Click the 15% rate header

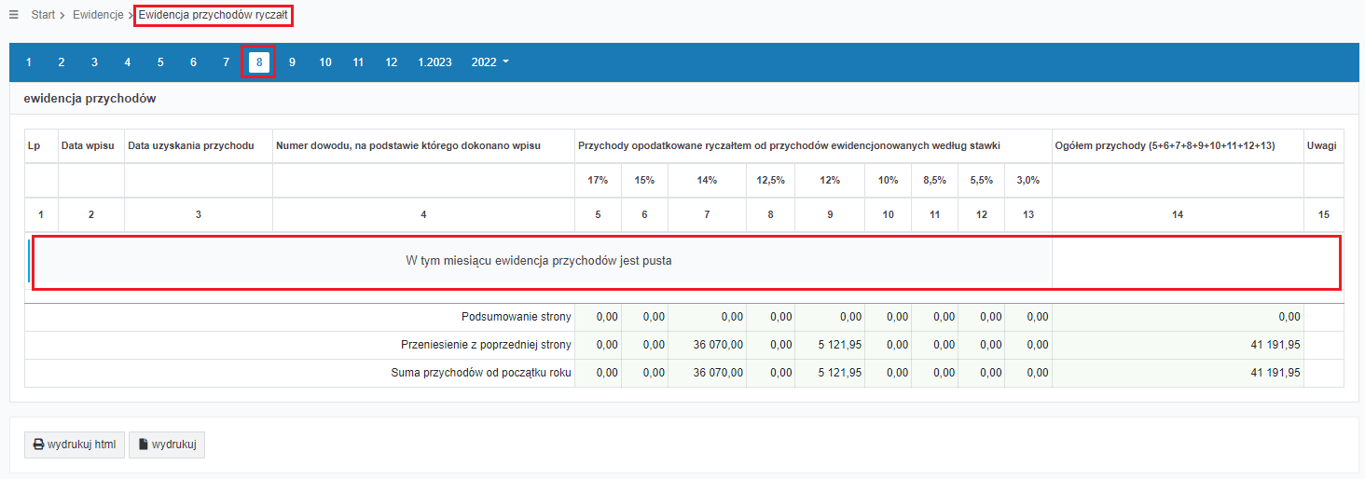click(x=644, y=181)
